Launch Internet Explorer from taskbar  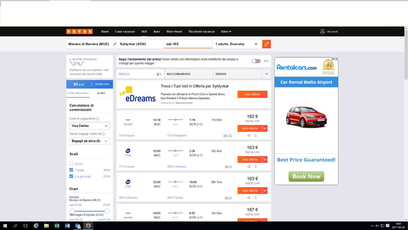pyautogui.click(x=36, y=226)
